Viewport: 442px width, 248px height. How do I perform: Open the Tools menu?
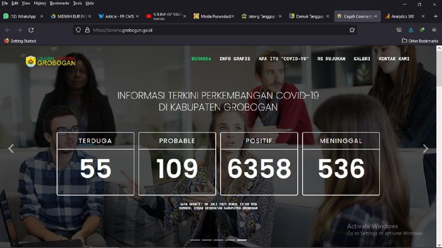click(77, 3)
